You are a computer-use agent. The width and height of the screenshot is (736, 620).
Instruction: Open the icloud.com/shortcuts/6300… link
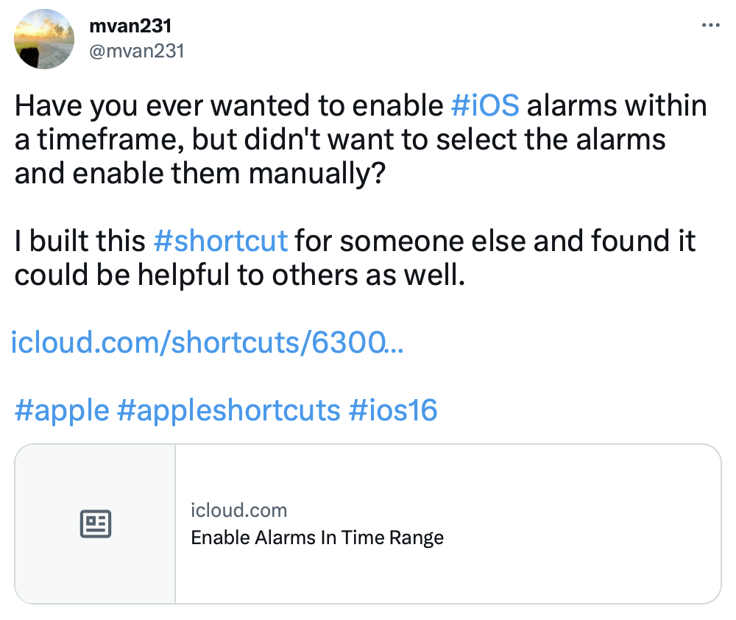[x=207, y=342]
